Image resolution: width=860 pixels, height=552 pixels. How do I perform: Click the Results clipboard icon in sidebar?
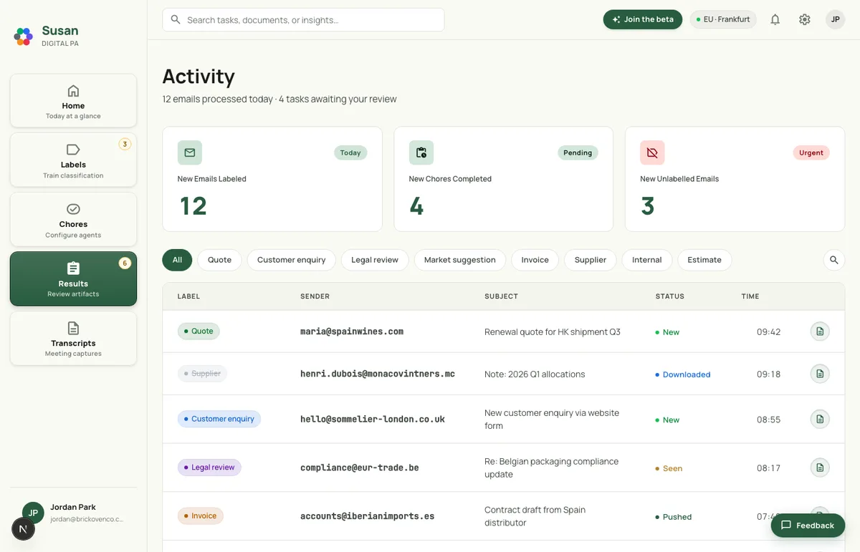[x=73, y=268]
